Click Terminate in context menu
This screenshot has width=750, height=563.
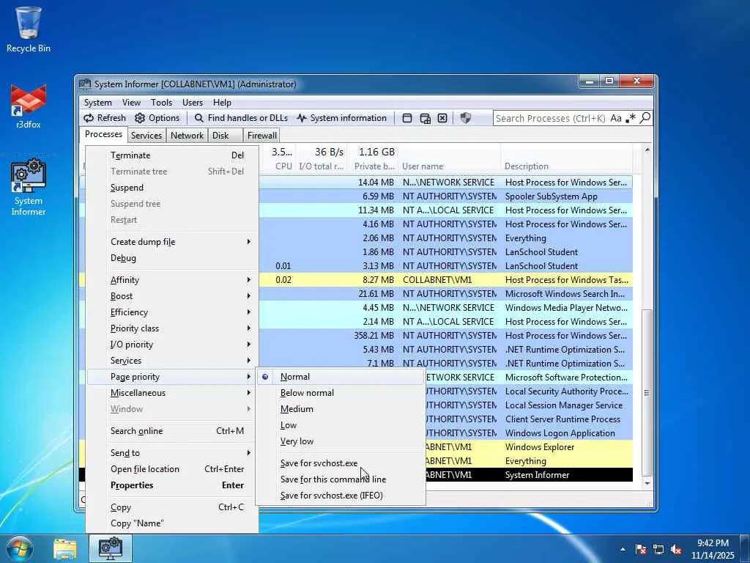[x=172, y=155]
